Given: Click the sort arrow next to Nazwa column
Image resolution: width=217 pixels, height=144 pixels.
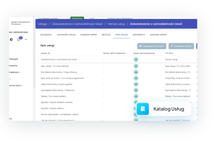Looking at the screenshot, I should [49, 54].
